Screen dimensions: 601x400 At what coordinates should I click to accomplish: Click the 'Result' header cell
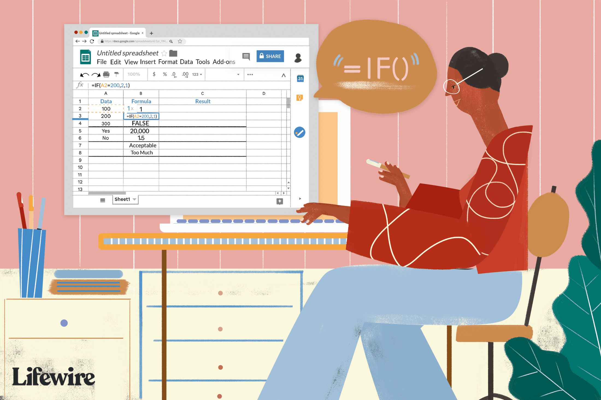[x=202, y=101]
